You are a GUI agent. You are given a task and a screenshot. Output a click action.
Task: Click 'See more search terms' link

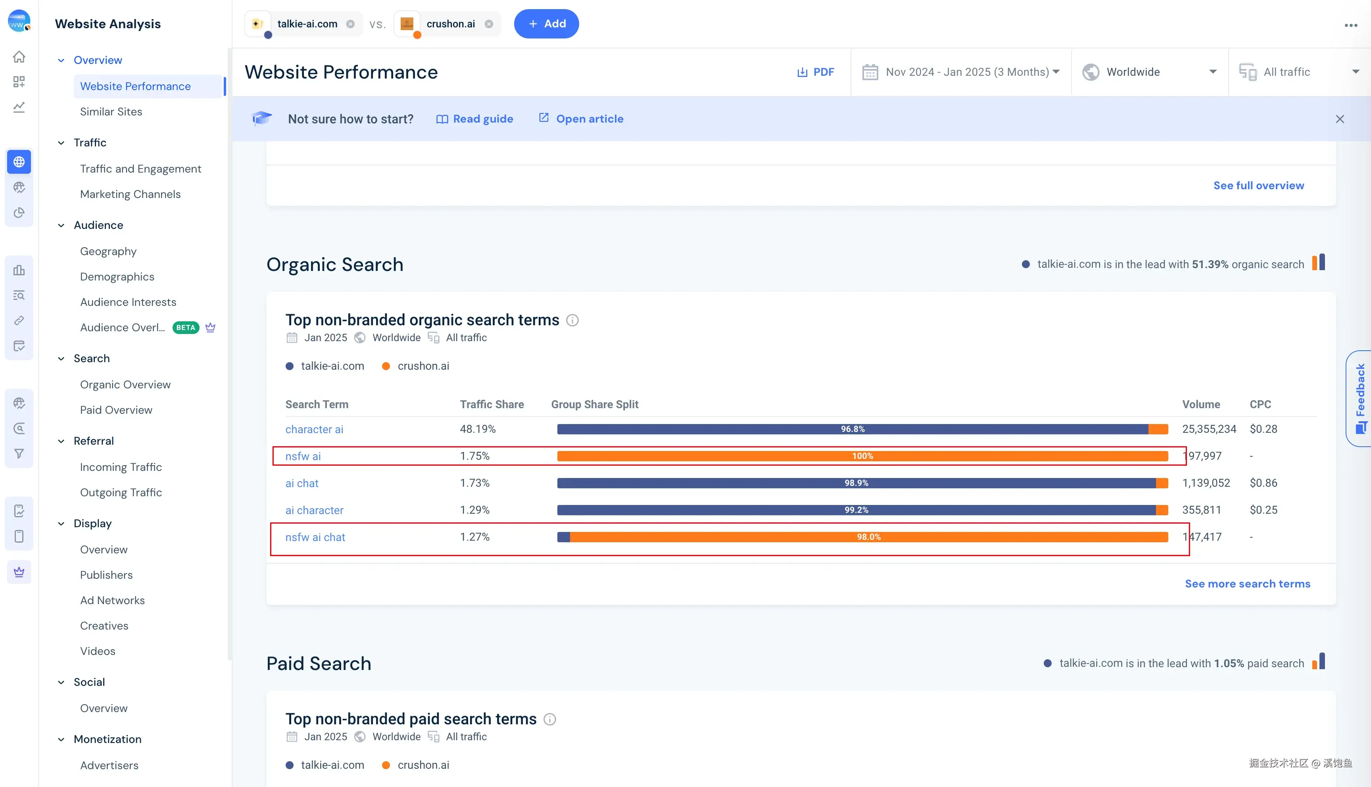coord(1247,584)
